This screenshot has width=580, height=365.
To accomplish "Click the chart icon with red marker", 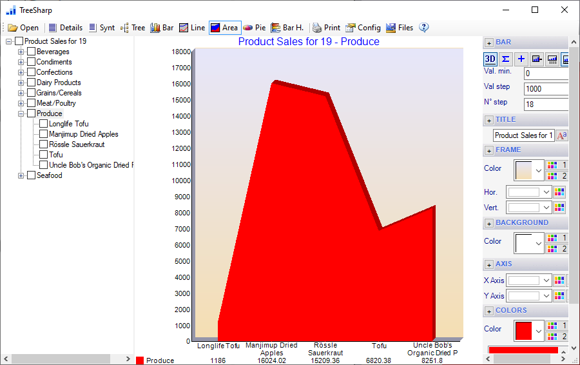I will click(x=537, y=59).
